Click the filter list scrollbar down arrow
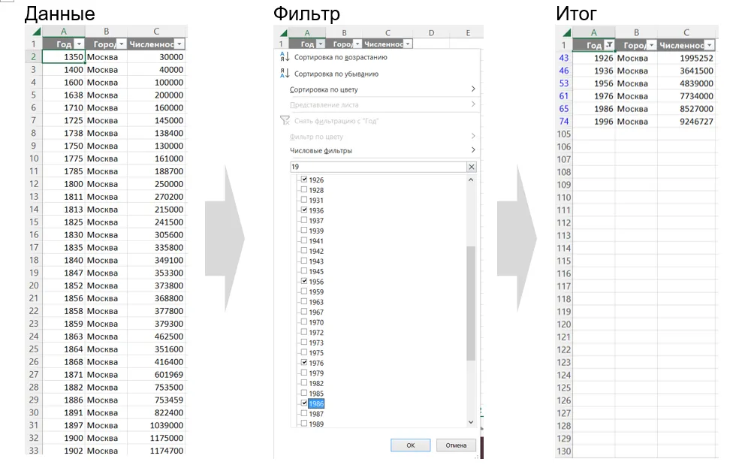The image size is (742, 471). coord(470,421)
